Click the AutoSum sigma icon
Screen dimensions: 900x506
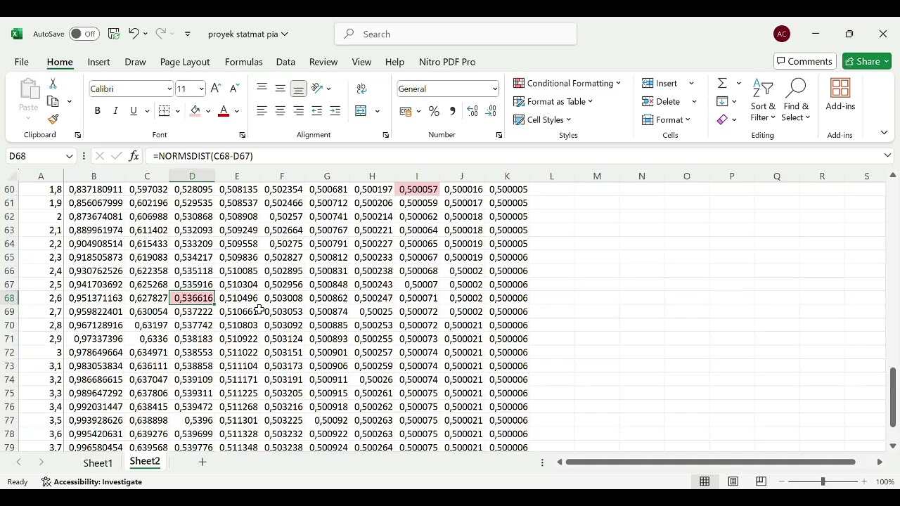pyautogui.click(x=722, y=83)
